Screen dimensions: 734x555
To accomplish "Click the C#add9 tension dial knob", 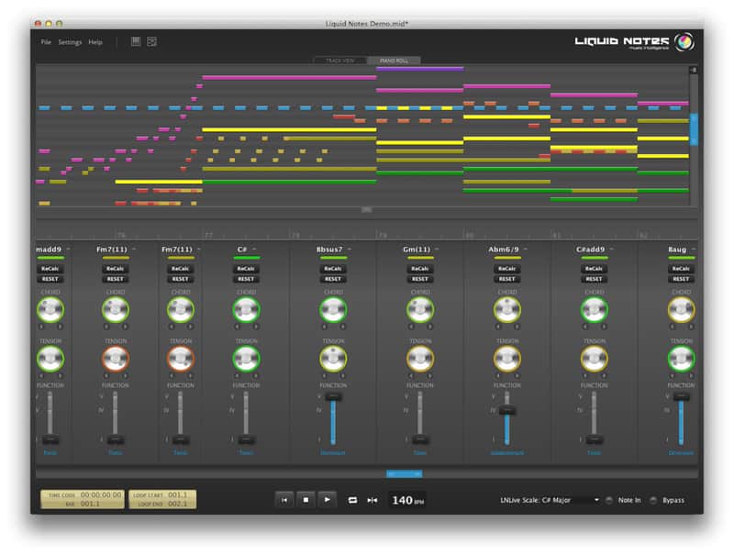I will tap(595, 359).
